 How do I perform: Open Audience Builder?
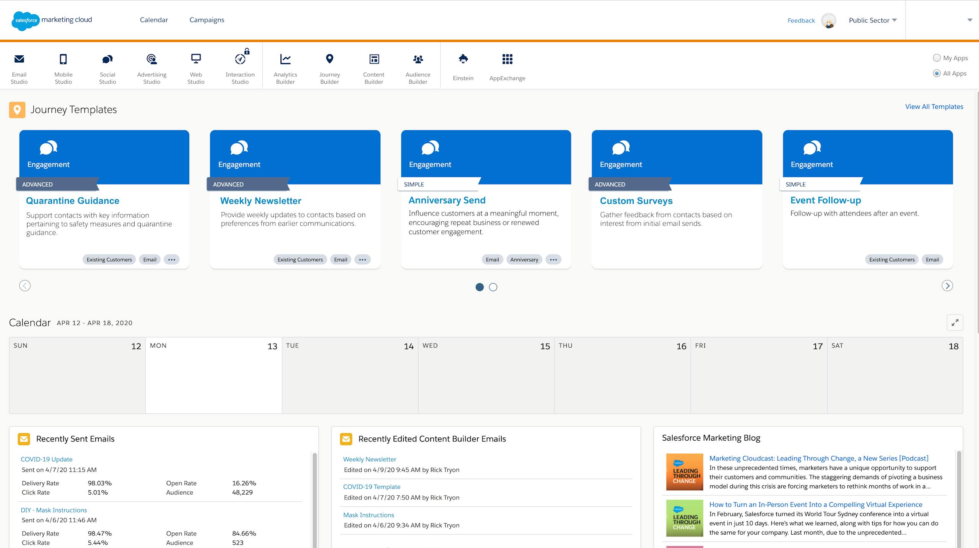418,68
